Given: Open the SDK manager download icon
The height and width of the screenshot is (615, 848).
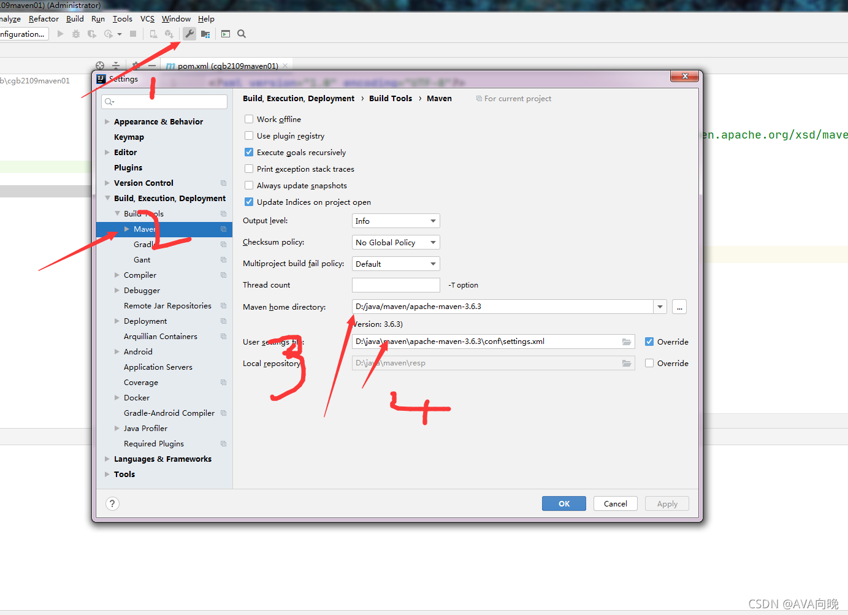Looking at the screenshot, I should click(169, 34).
